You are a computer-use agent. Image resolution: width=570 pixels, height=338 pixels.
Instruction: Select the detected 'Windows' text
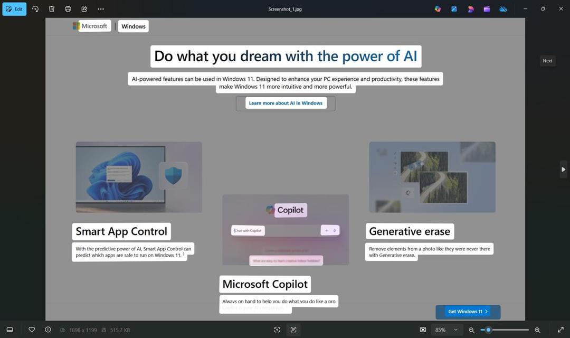click(x=134, y=26)
